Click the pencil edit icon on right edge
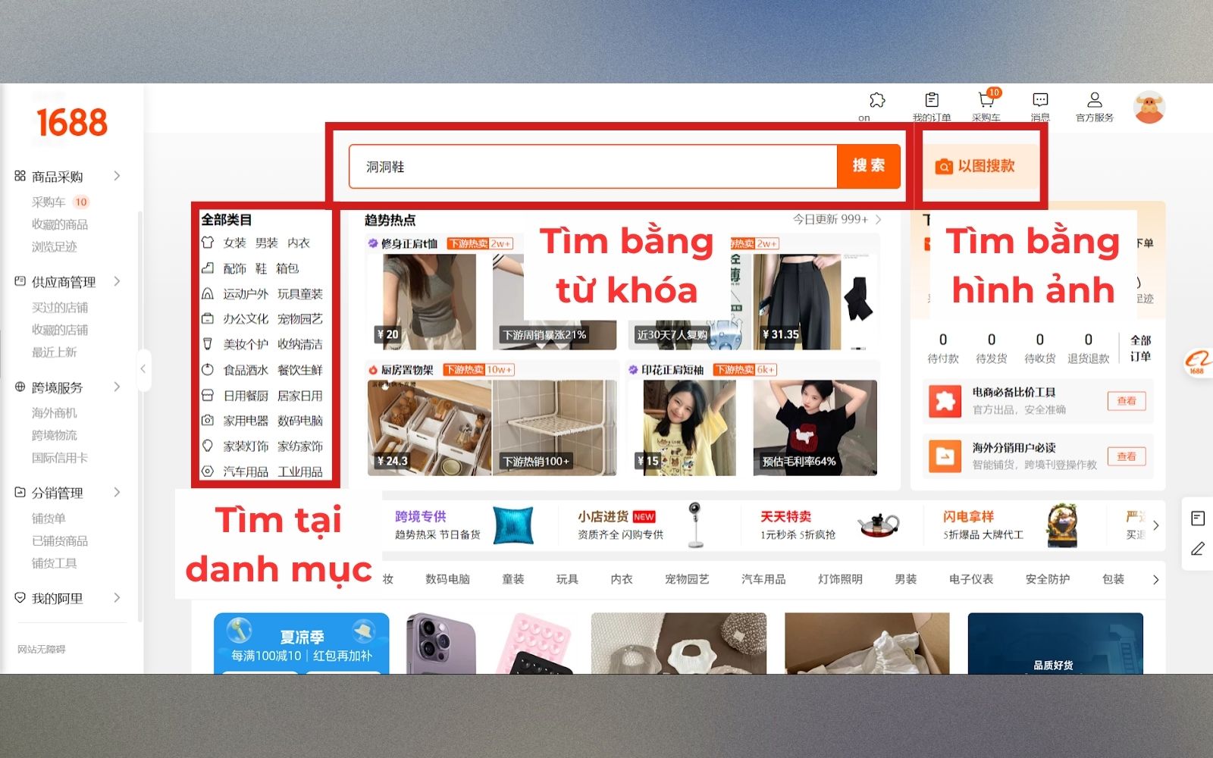The image size is (1213, 758). tap(1198, 549)
